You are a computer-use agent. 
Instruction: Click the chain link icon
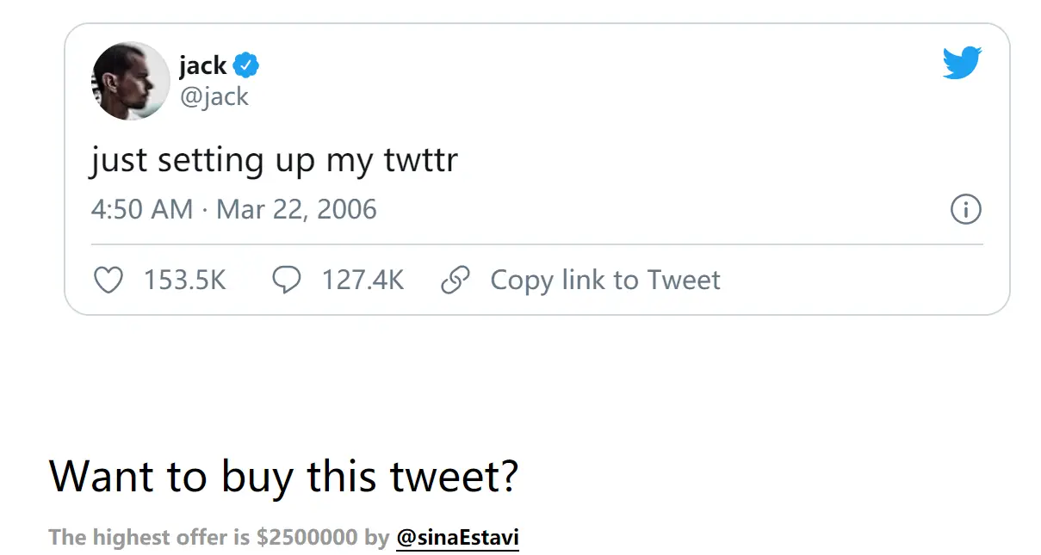tap(455, 280)
